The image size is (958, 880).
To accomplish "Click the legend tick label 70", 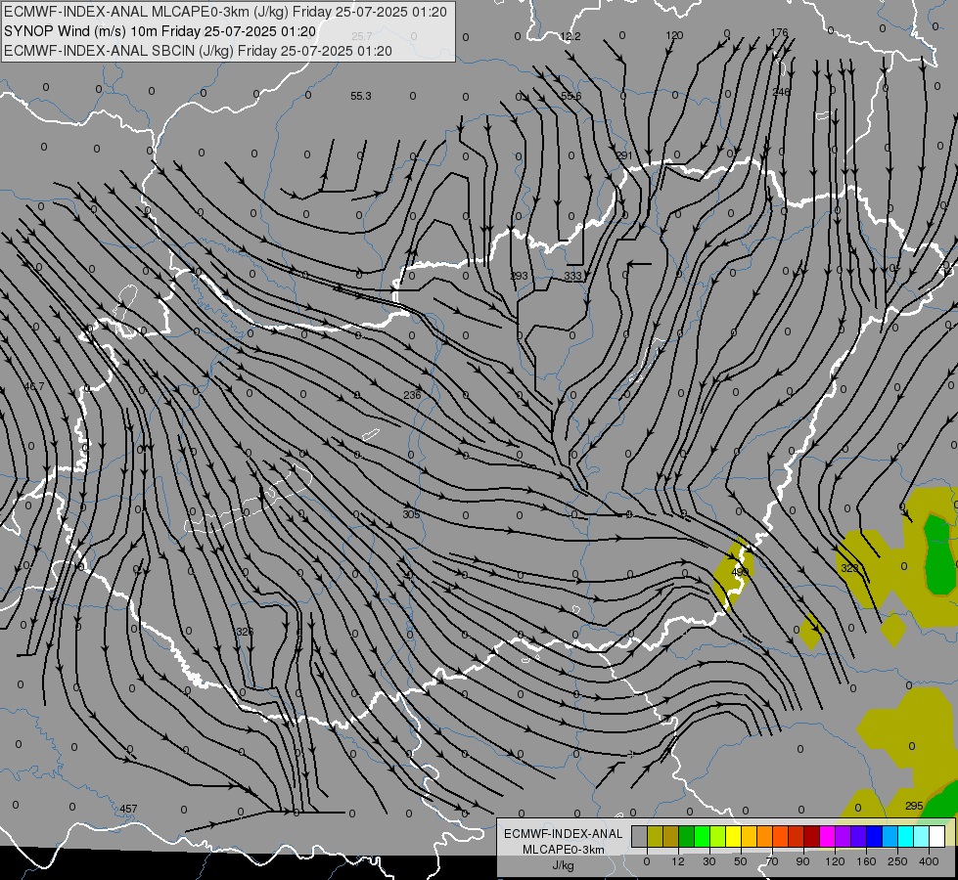I will [772, 861].
